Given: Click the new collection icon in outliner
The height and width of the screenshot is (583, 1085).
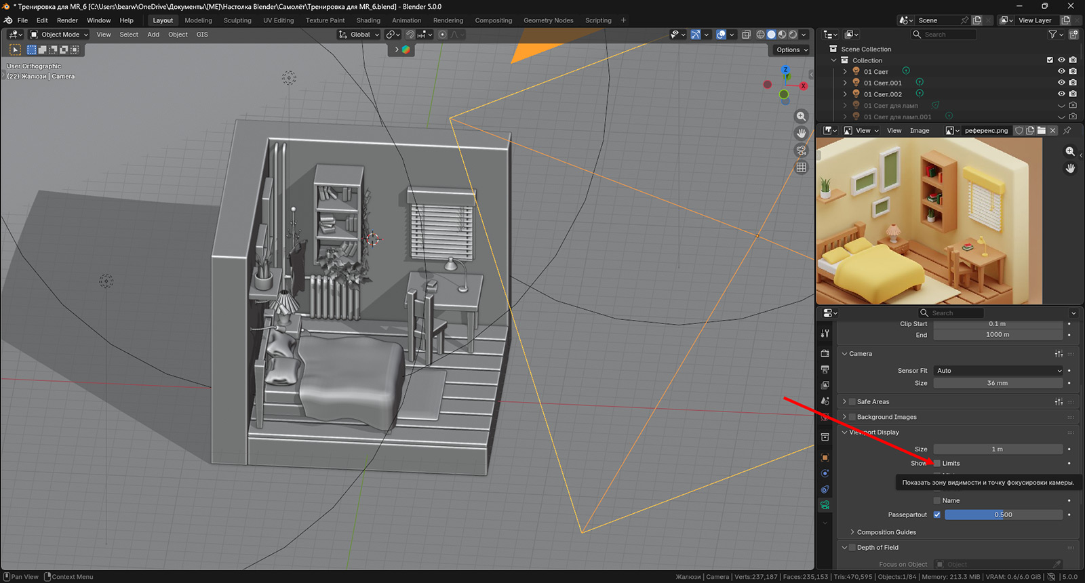Looking at the screenshot, I should point(1073,35).
